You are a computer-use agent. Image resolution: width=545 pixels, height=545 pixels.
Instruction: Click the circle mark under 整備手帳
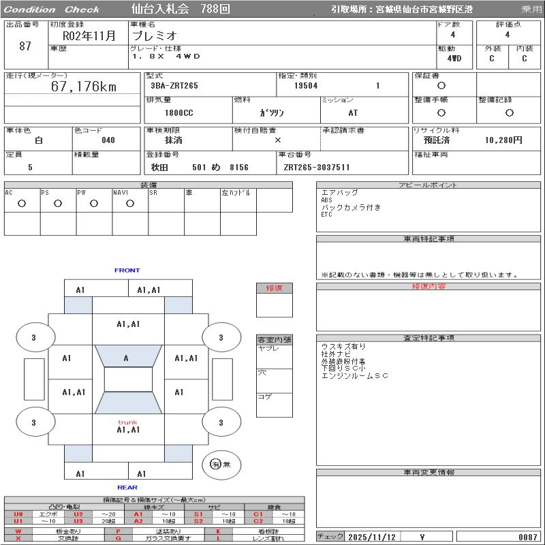click(441, 113)
